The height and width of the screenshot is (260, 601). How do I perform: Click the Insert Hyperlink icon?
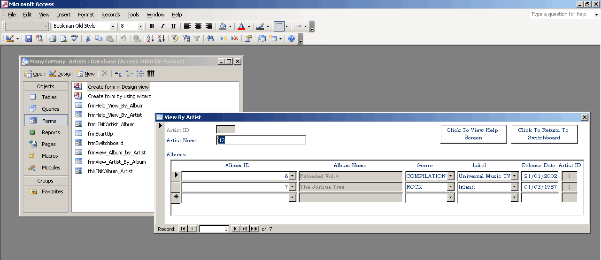[137, 39]
